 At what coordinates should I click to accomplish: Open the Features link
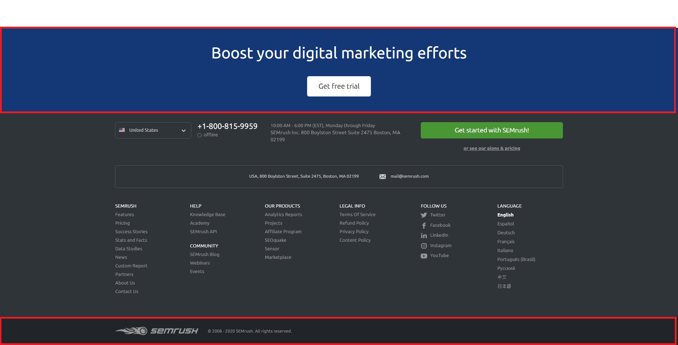(x=124, y=215)
